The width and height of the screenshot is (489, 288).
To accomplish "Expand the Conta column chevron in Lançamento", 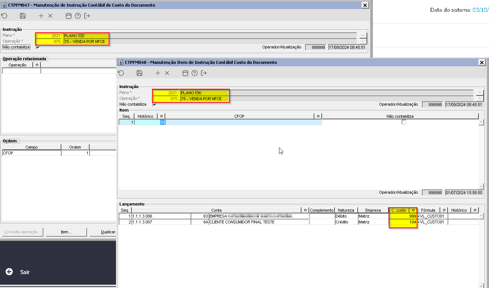I will pos(305,210).
